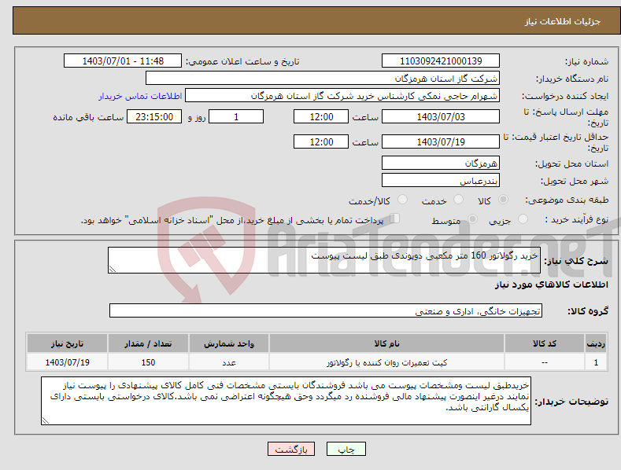
Task: Click the announcement date field 1403/07/01 - 11:48
Action: click(122, 61)
